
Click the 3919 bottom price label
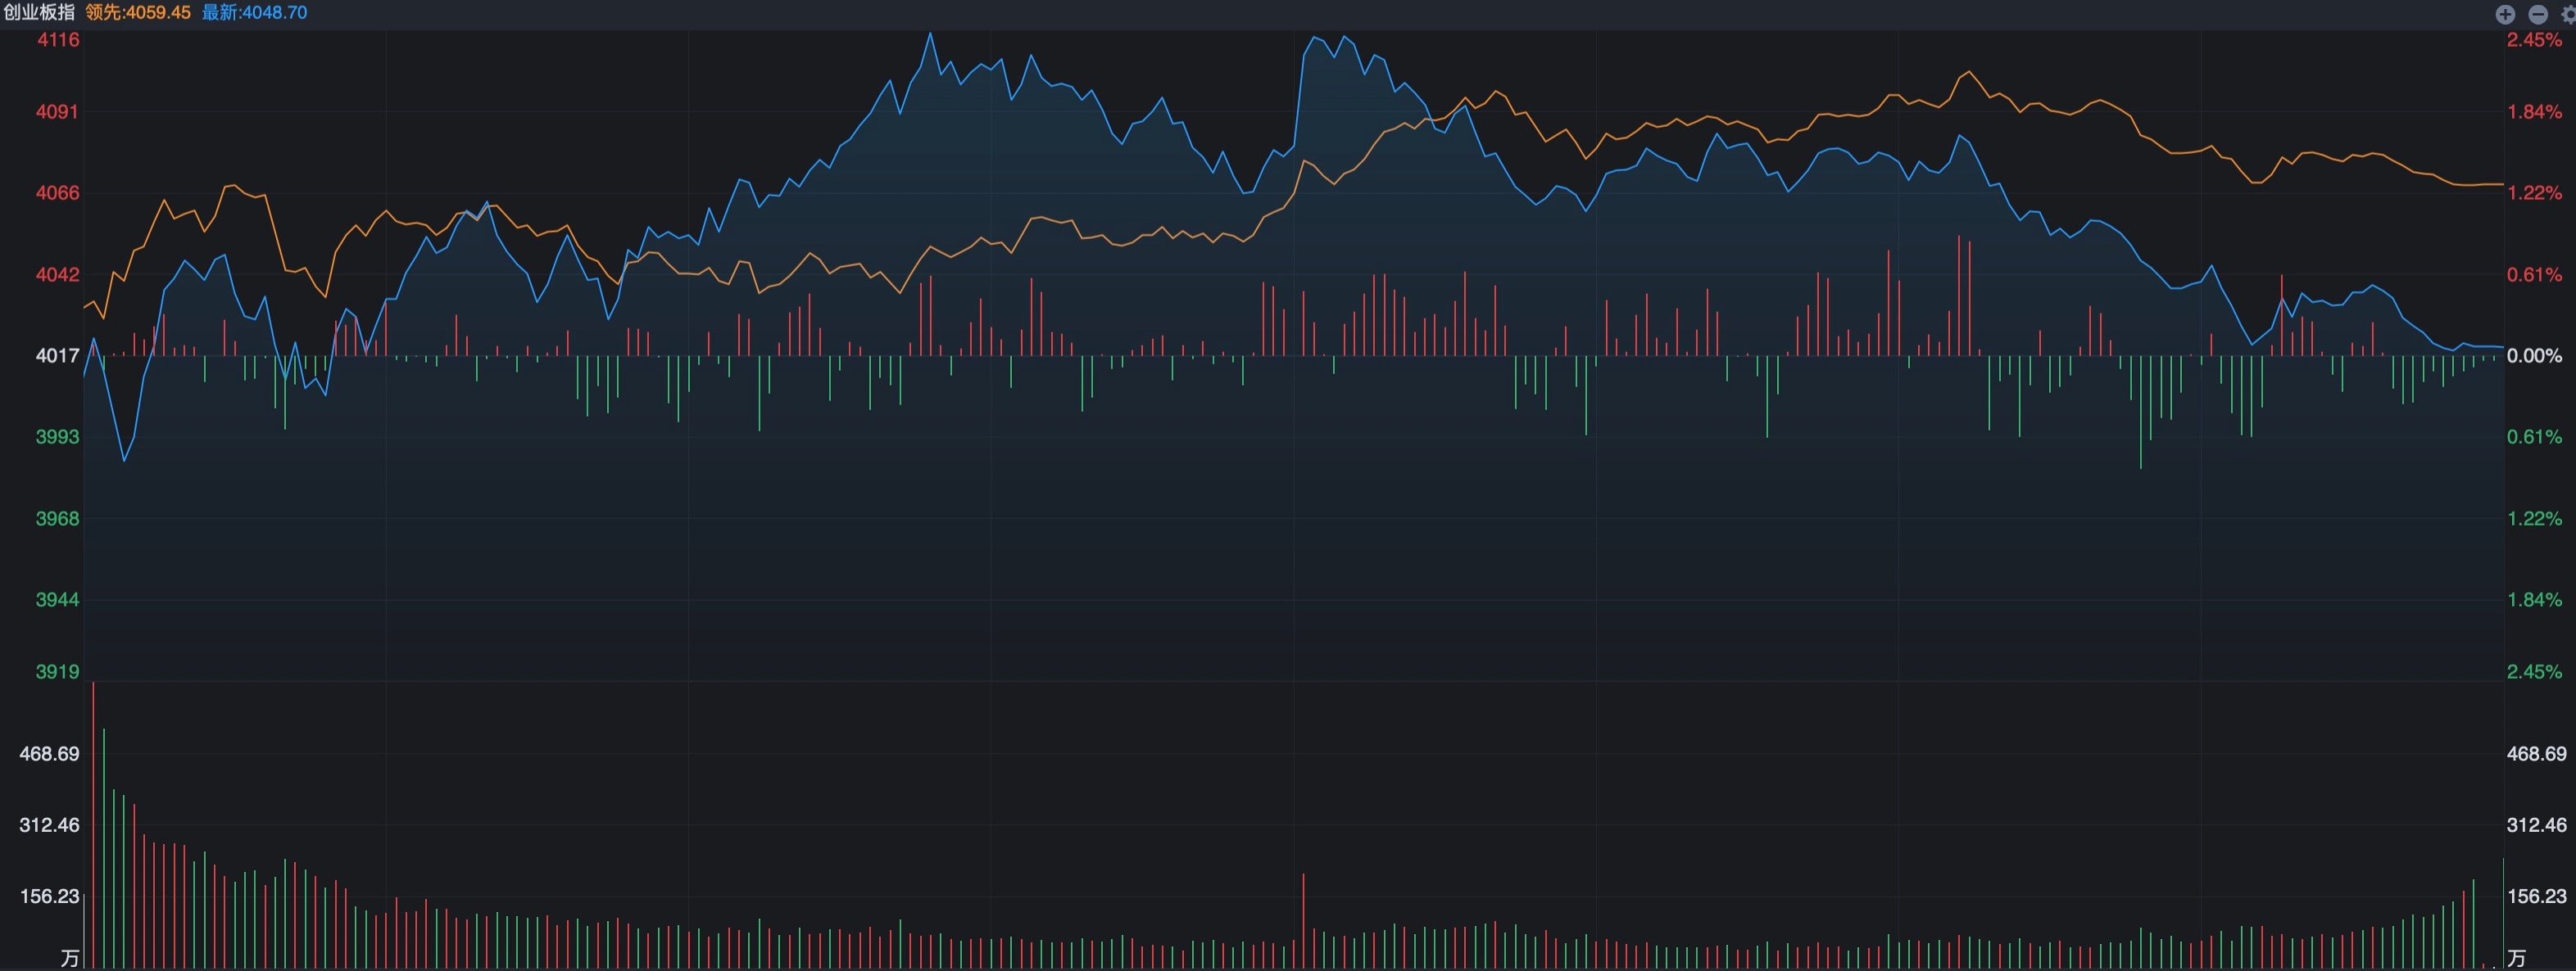(x=58, y=671)
